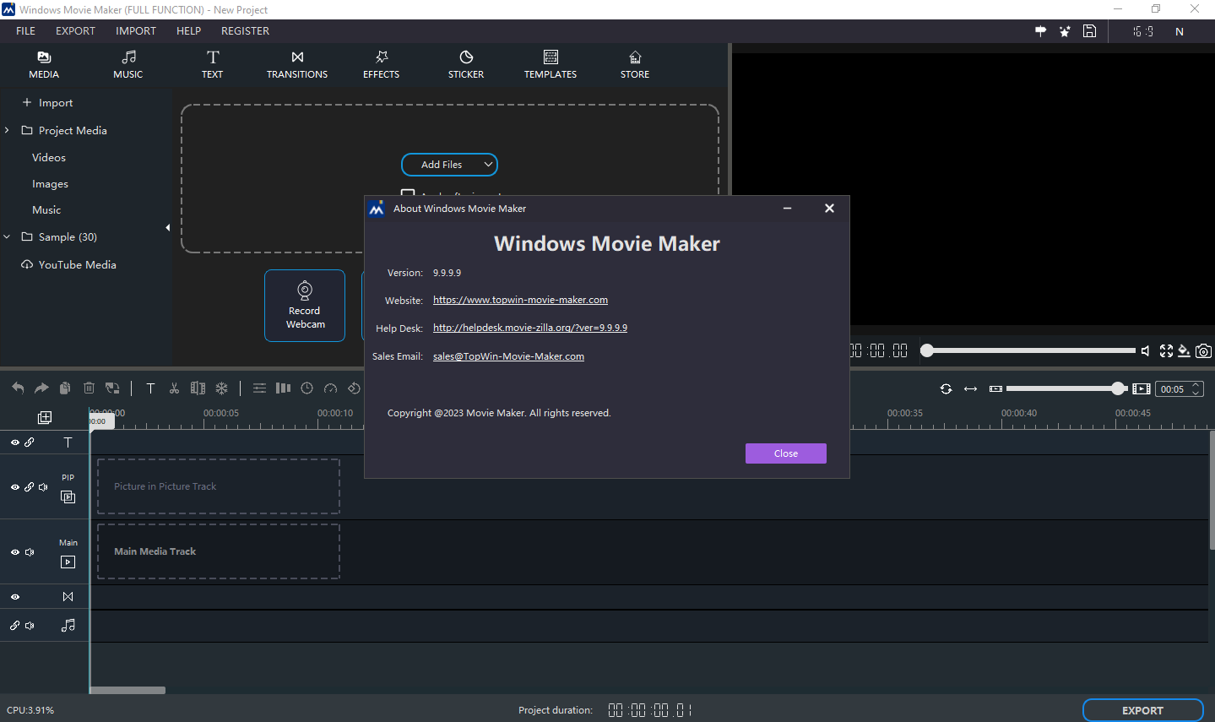Select the Images category
Screen dimensions: 1215x722
(x=51, y=184)
